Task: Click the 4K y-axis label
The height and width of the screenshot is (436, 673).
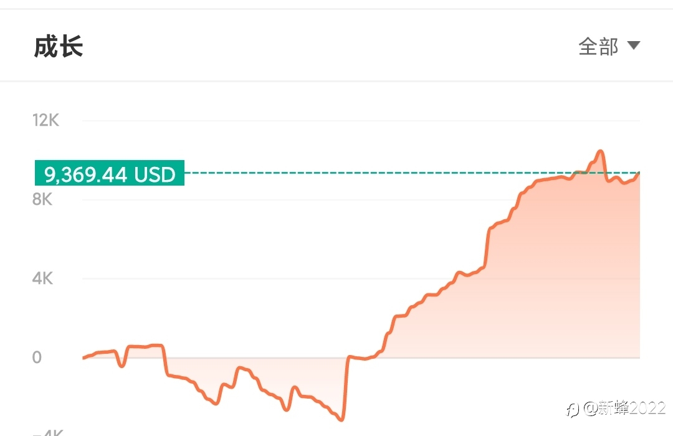Action: 42,278
